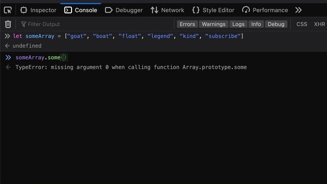
Task: Select the "undefined" result output
Action: pos(27,45)
